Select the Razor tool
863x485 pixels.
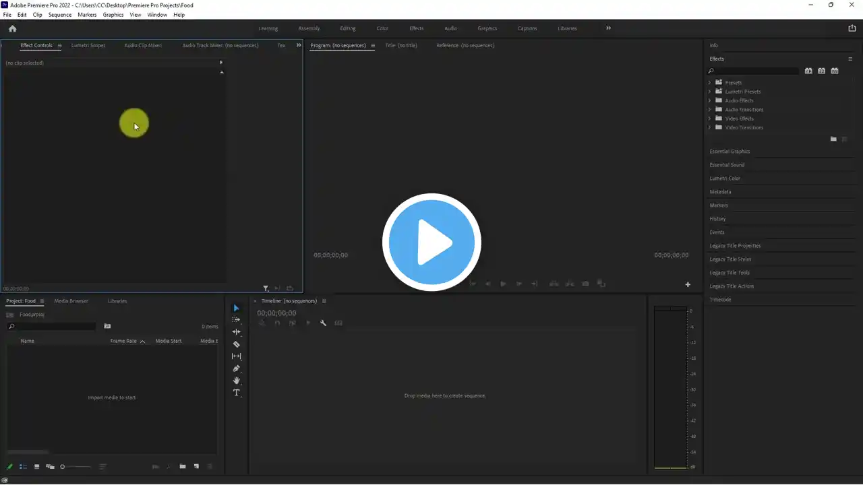tap(236, 344)
